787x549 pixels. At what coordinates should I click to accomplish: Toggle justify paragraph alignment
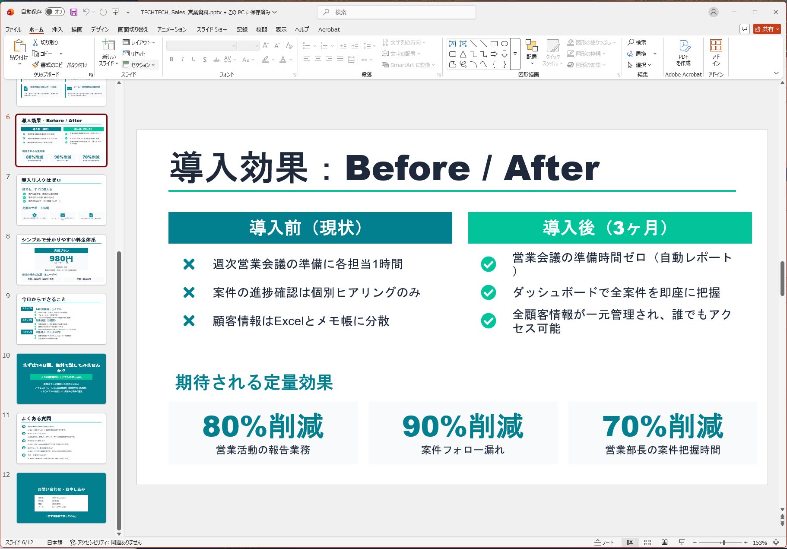[x=340, y=60]
